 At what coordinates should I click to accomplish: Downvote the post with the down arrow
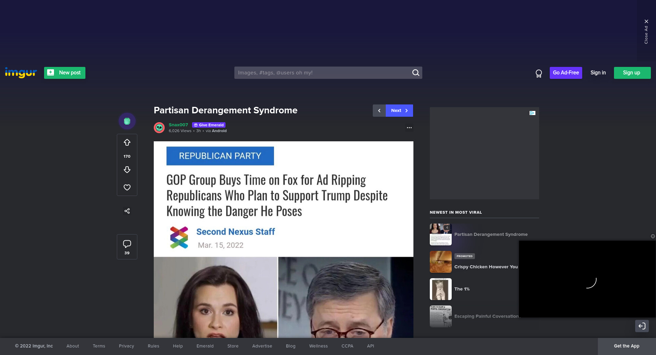coord(127,170)
